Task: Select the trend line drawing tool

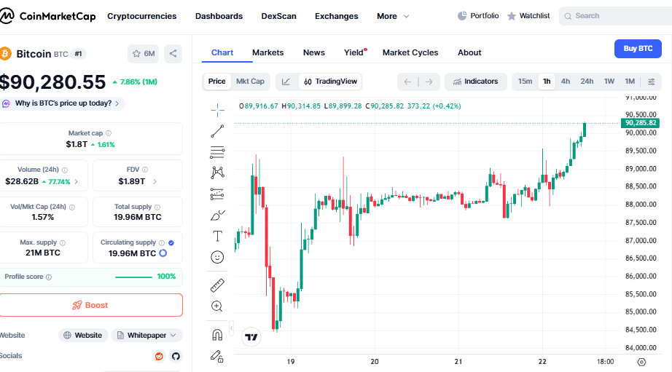Action: [x=217, y=131]
